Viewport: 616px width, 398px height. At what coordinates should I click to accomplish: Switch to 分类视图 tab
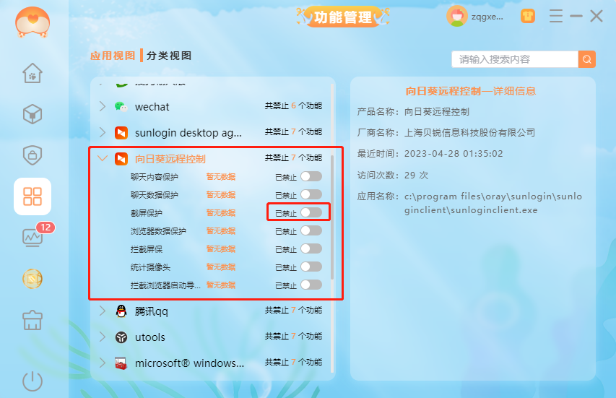coord(169,56)
